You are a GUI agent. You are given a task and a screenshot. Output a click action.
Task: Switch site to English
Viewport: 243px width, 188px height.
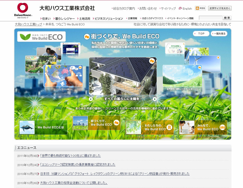pos(187,8)
